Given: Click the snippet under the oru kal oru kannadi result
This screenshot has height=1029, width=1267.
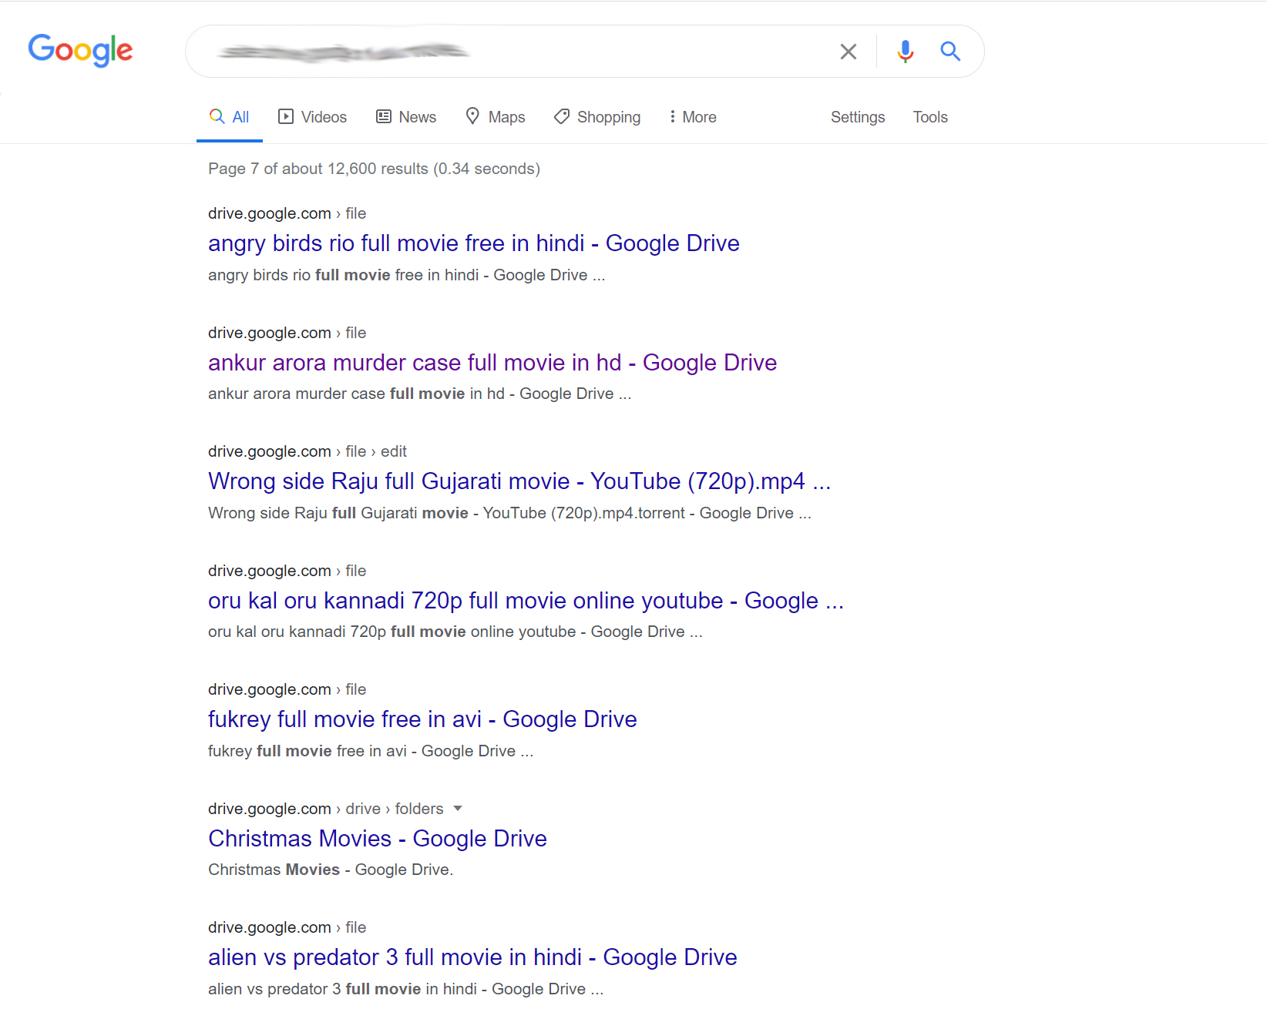Looking at the screenshot, I should pyautogui.click(x=455, y=632).
